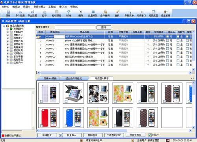Click the calendar icon beside the date

tap(167, 140)
